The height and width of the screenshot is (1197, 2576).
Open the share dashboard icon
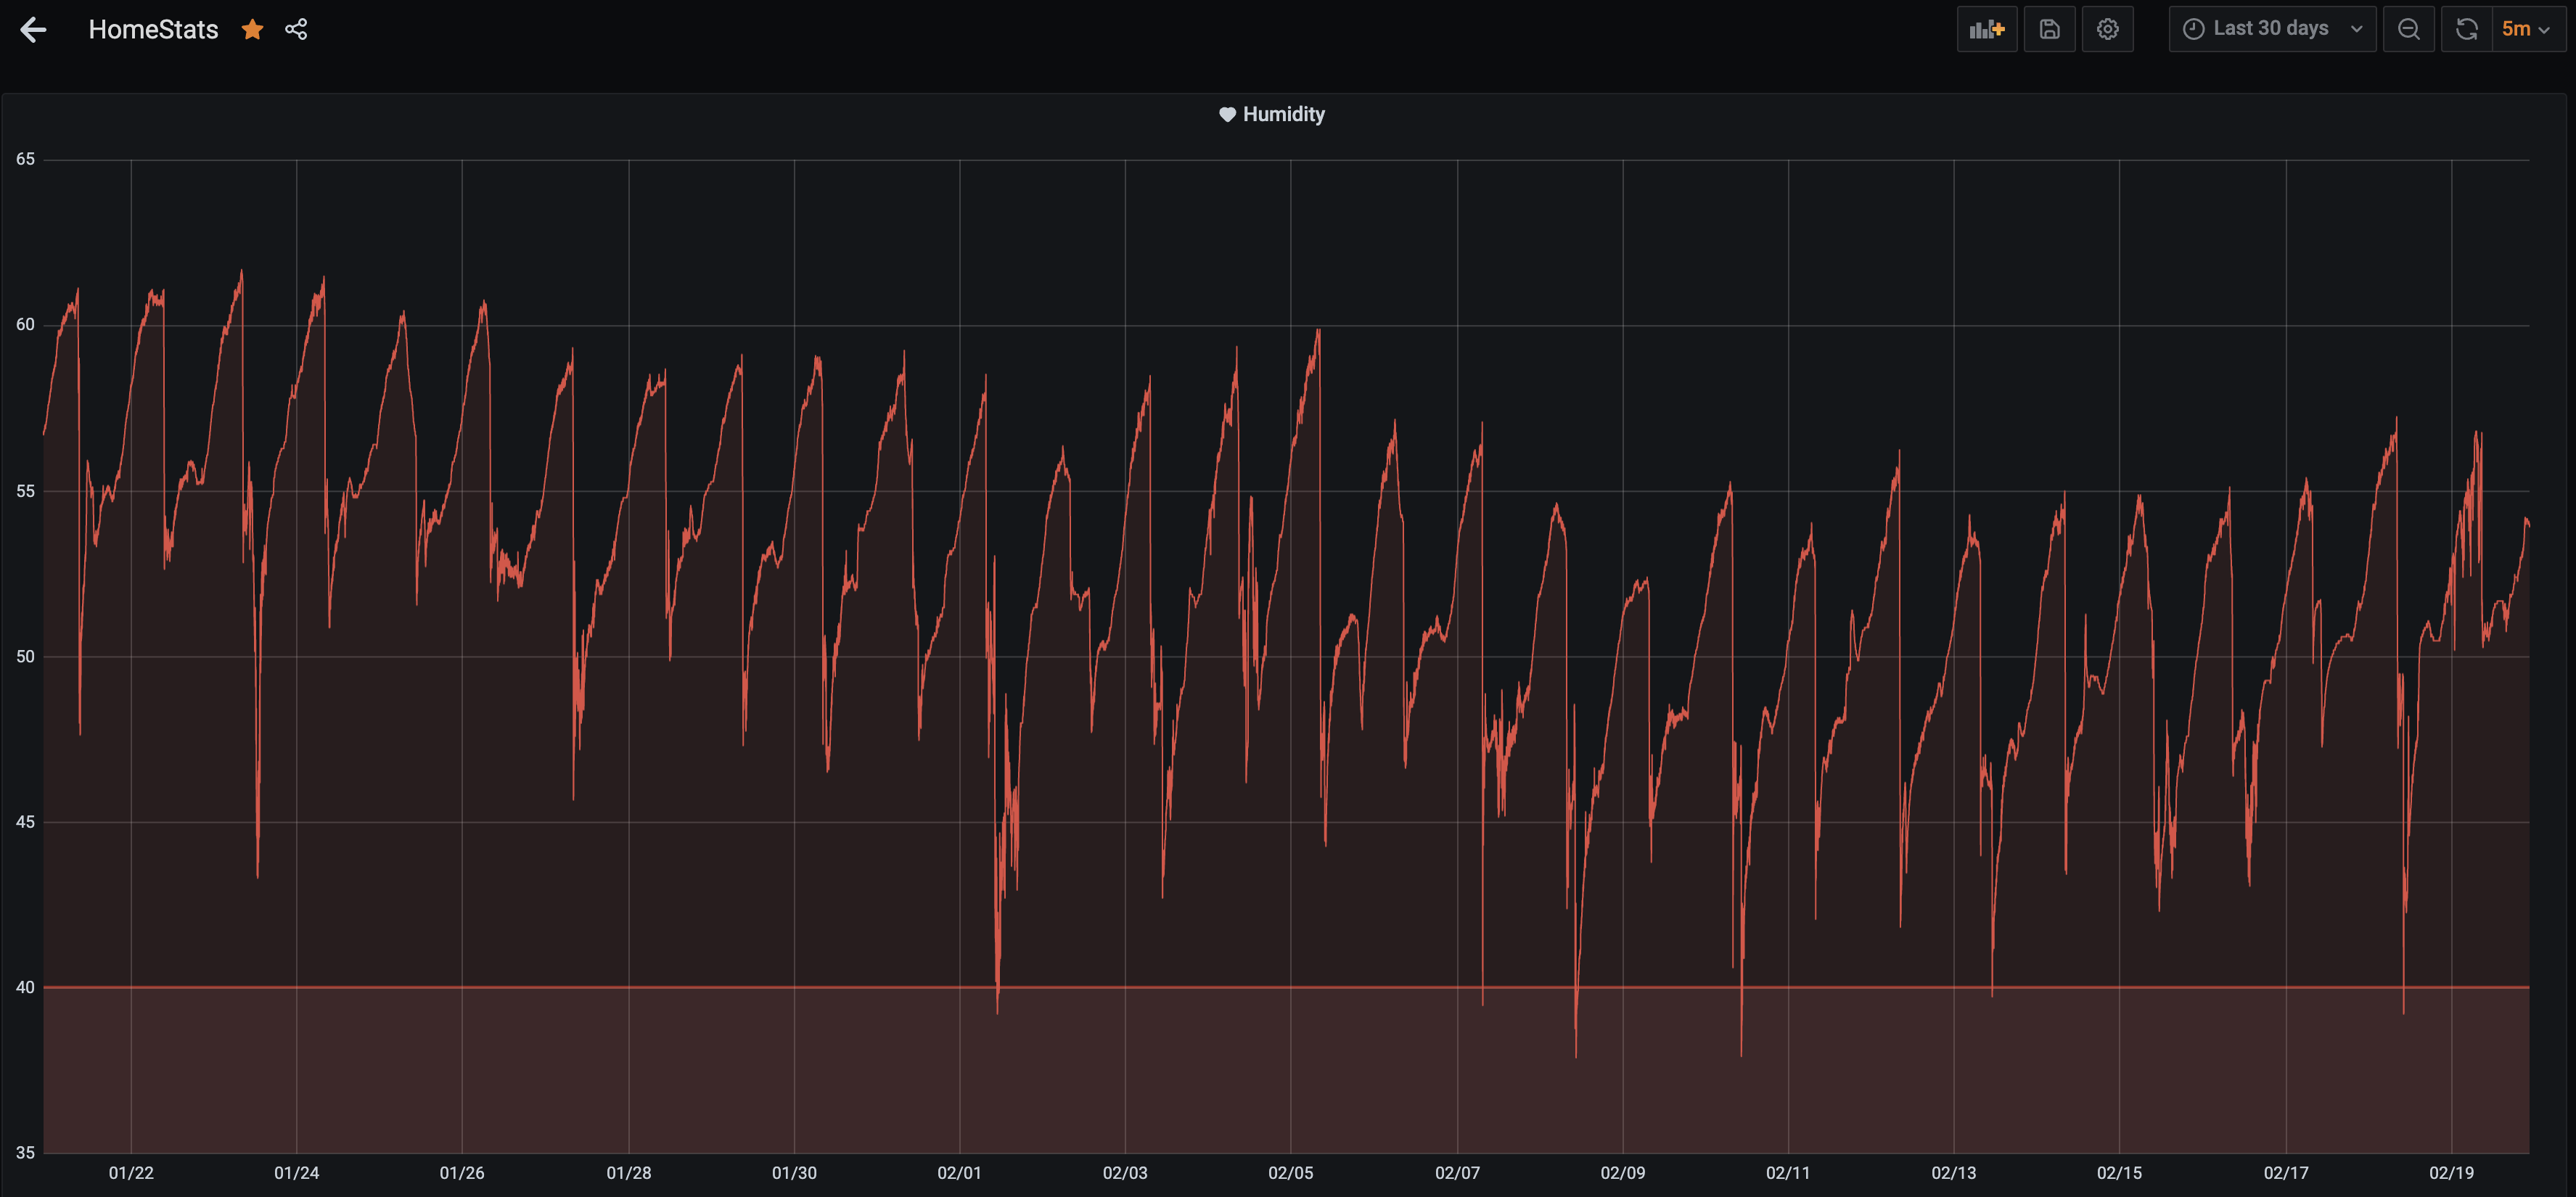tap(296, 30)
